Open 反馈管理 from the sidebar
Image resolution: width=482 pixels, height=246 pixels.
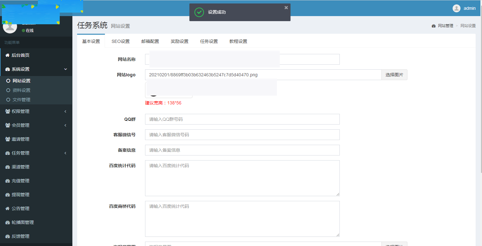[24, 236]
